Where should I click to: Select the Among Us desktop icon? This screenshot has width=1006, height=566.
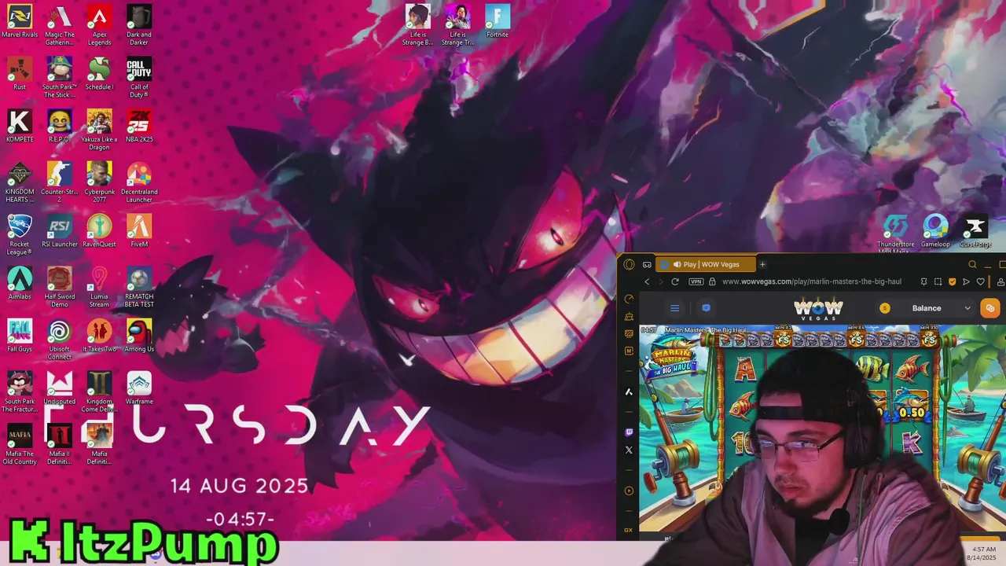(x=139, y=336)
